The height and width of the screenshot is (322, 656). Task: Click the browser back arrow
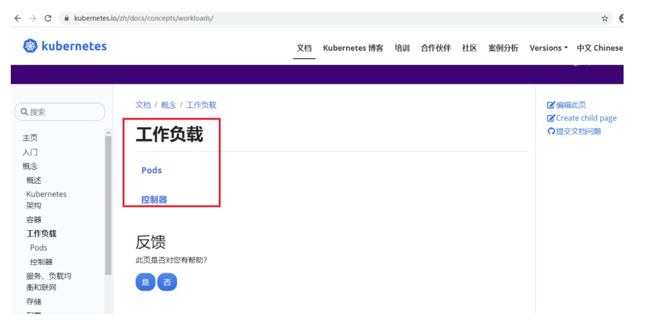18,18
